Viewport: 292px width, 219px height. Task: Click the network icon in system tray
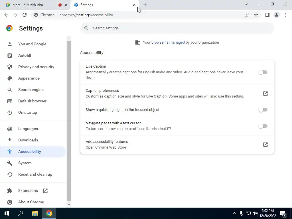pyautogui.click(x=248, y=213)
